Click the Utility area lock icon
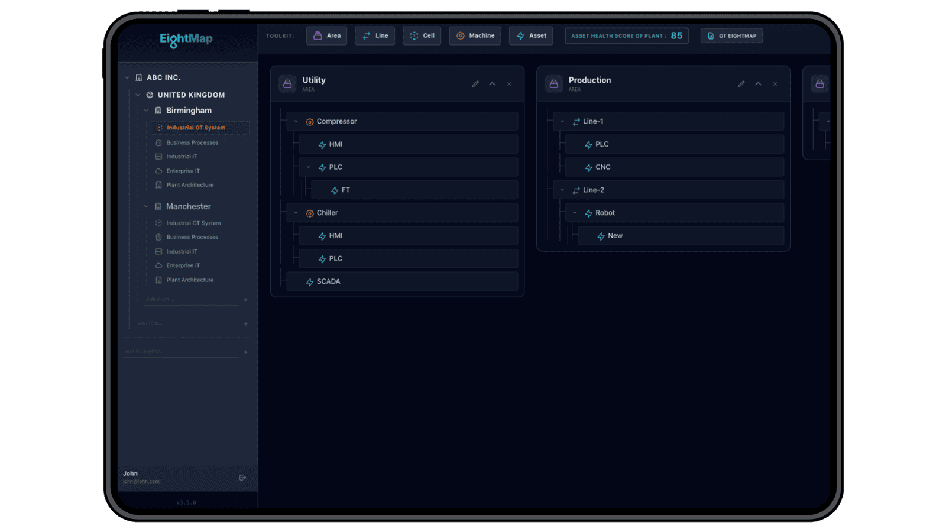The width and height of the screenshot is (946, 532). (287, 84)
